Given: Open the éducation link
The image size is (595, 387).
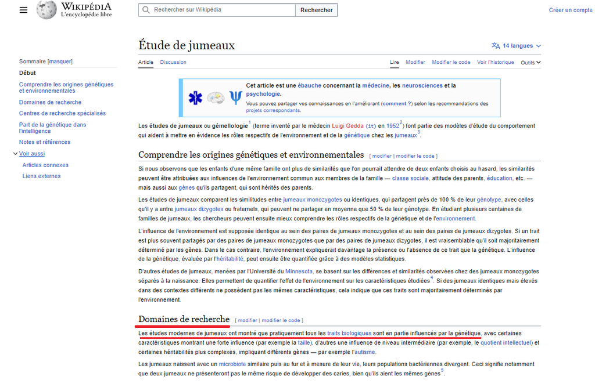Looking at the screenshot, I should 499,178.
